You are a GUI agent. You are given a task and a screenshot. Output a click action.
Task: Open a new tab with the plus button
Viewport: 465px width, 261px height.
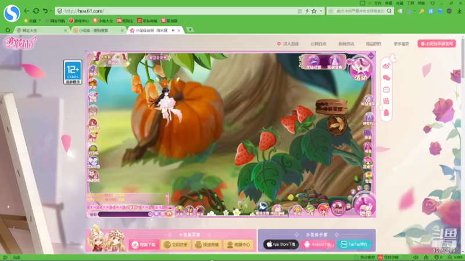point(190,30)
